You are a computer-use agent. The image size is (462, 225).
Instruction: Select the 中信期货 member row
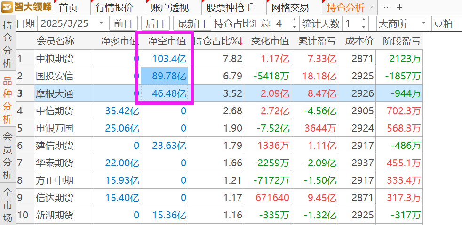coord(219,111)
